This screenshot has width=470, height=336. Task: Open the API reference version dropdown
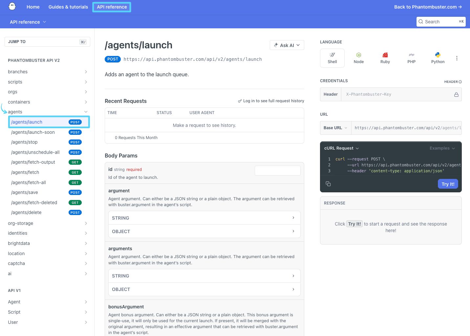pyautogui.click(x=28, y=22)
